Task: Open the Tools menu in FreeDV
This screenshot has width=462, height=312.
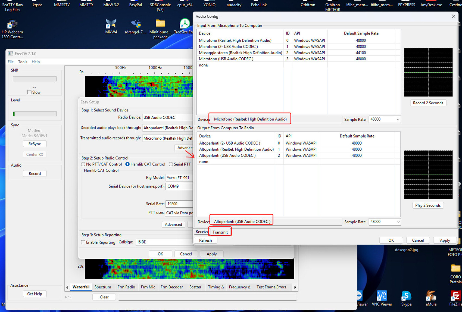Action: (23, 62)
